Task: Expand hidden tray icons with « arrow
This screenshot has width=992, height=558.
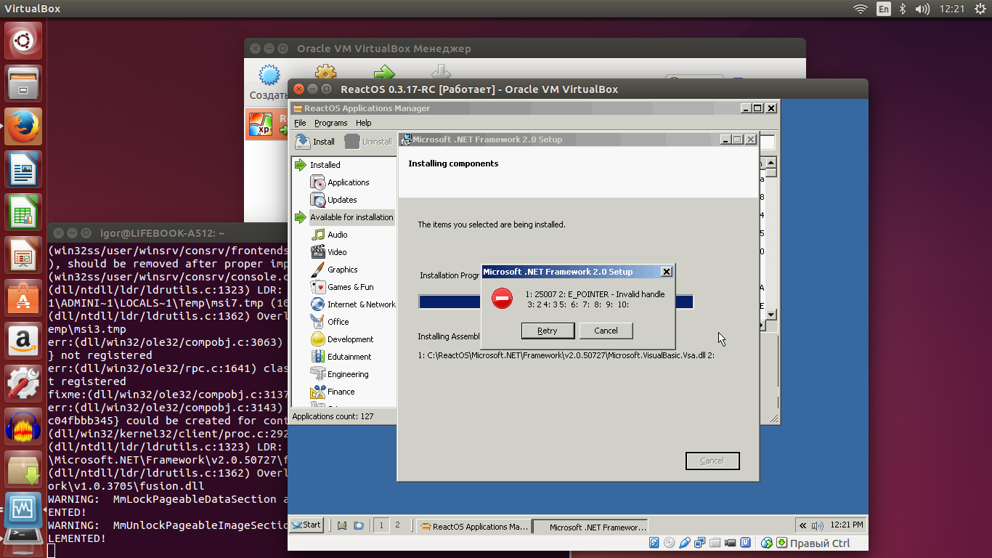Action: pyautogui.click(x=802, y=525)
